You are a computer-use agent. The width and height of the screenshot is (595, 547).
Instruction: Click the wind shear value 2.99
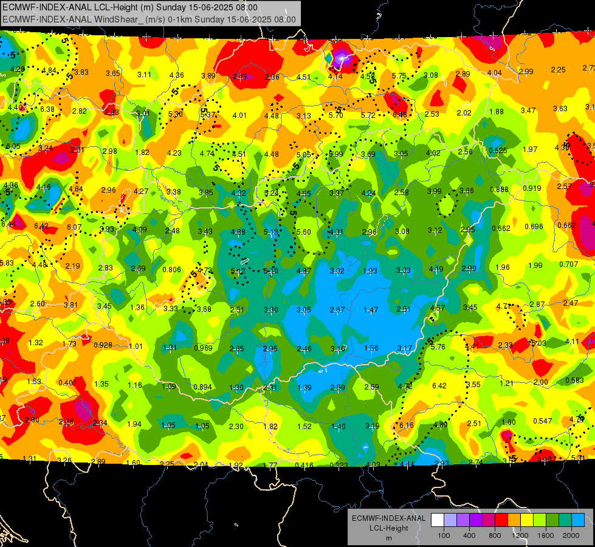(526, 71)
